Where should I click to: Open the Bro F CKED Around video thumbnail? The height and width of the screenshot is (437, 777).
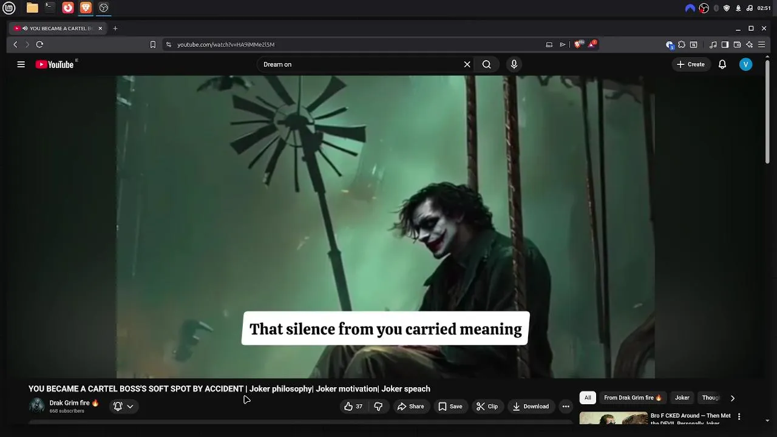click(x=613, y=418)
